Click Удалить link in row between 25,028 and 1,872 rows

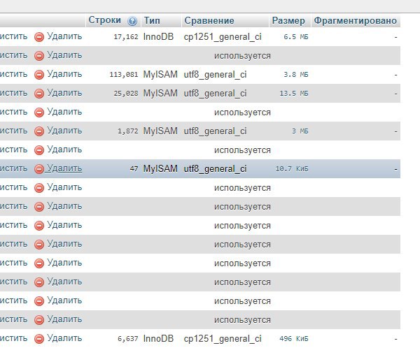[64, 112]
